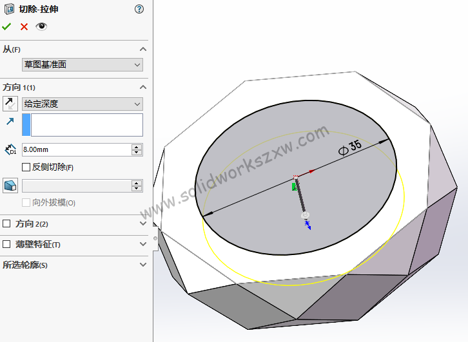The width and height of the screenshot is (468, 342).
Task: Collapse the 方向 1(1) section
Action: [x=143, y=88]
